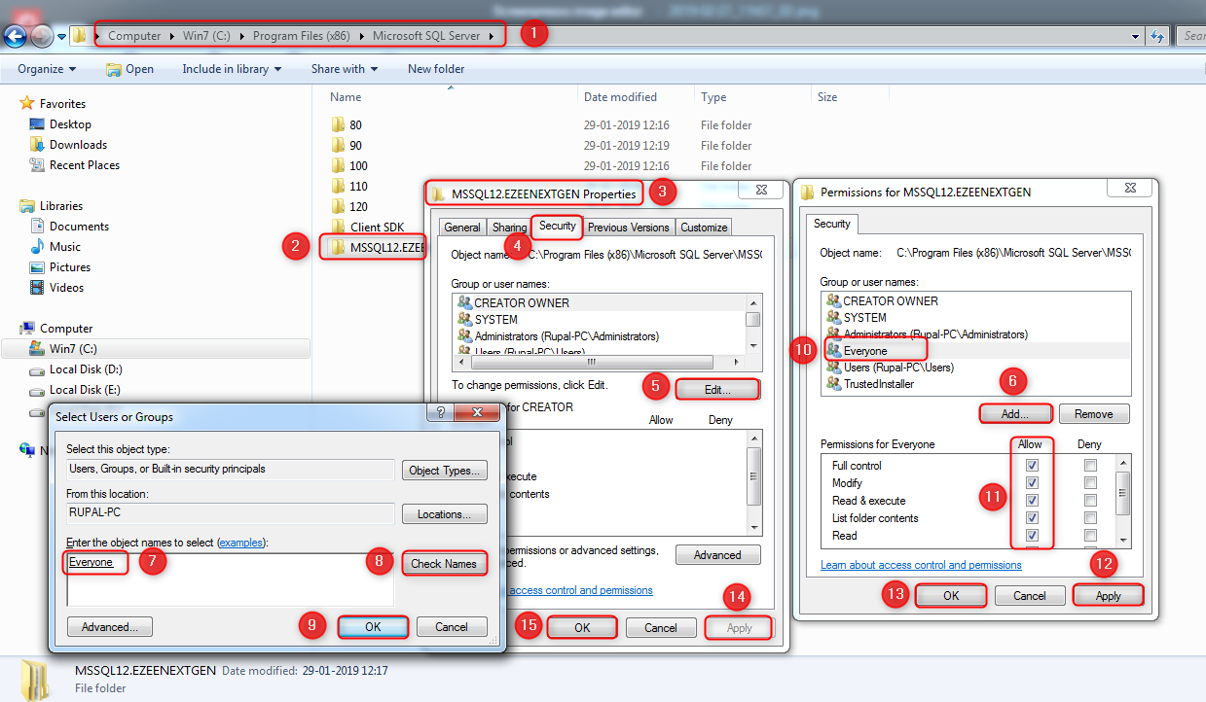Open the Share with dropdown
Screen dimensions: 1206x702
(345, 69)
